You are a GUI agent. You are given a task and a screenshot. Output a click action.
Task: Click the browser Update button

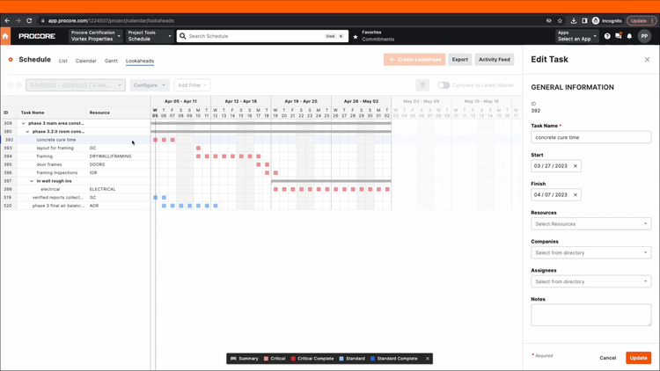[641, 20]
